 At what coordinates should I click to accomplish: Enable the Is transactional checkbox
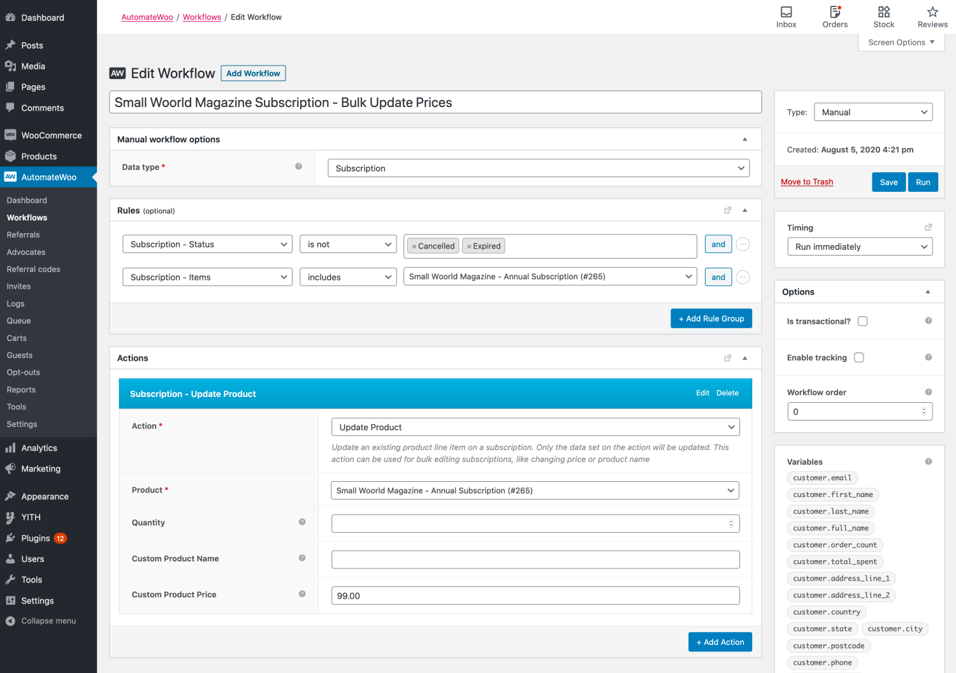pyautogui.click(x=862, y=321)
